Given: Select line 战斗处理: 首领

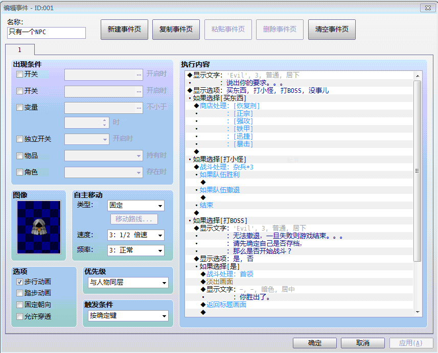Looking at the screenshot, I should tap(299, 274).
